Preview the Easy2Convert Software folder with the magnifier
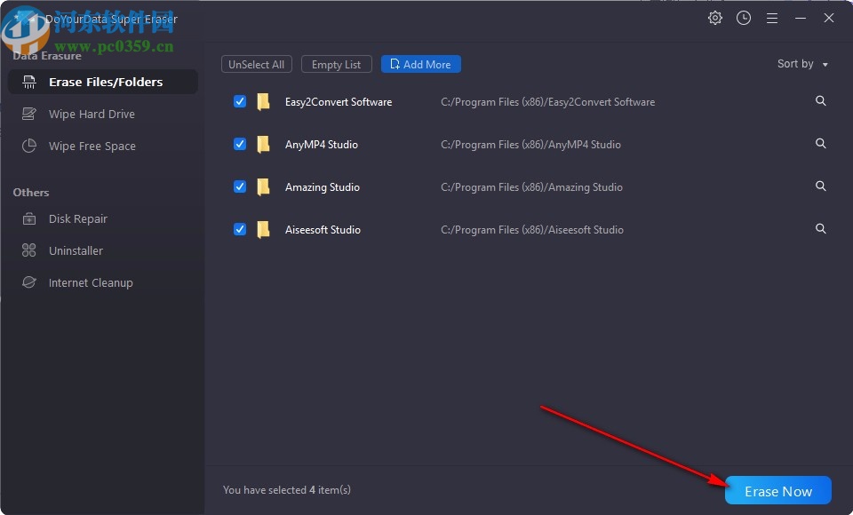 [x=820, y=100]
